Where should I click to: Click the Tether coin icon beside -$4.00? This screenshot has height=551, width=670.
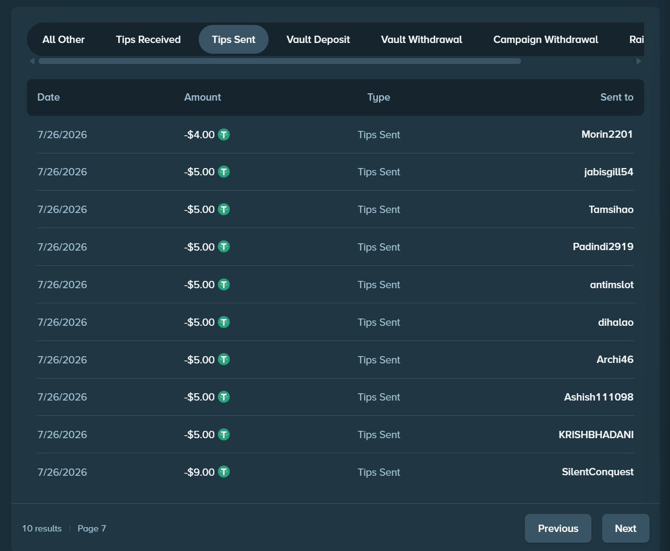(x=224, y=135)
